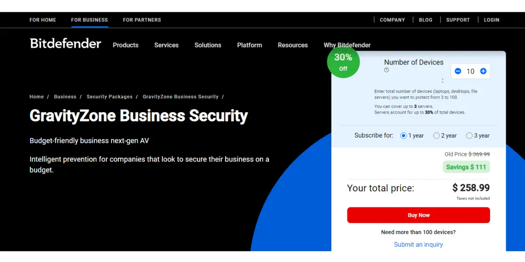This screenshot has width=525, height=262.
Task: Open the Why Bitdefender menu
Action: click(347, 45)
